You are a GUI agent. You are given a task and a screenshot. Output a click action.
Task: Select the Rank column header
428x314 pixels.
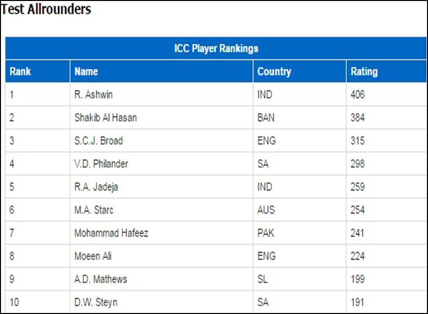pos(20,72)
